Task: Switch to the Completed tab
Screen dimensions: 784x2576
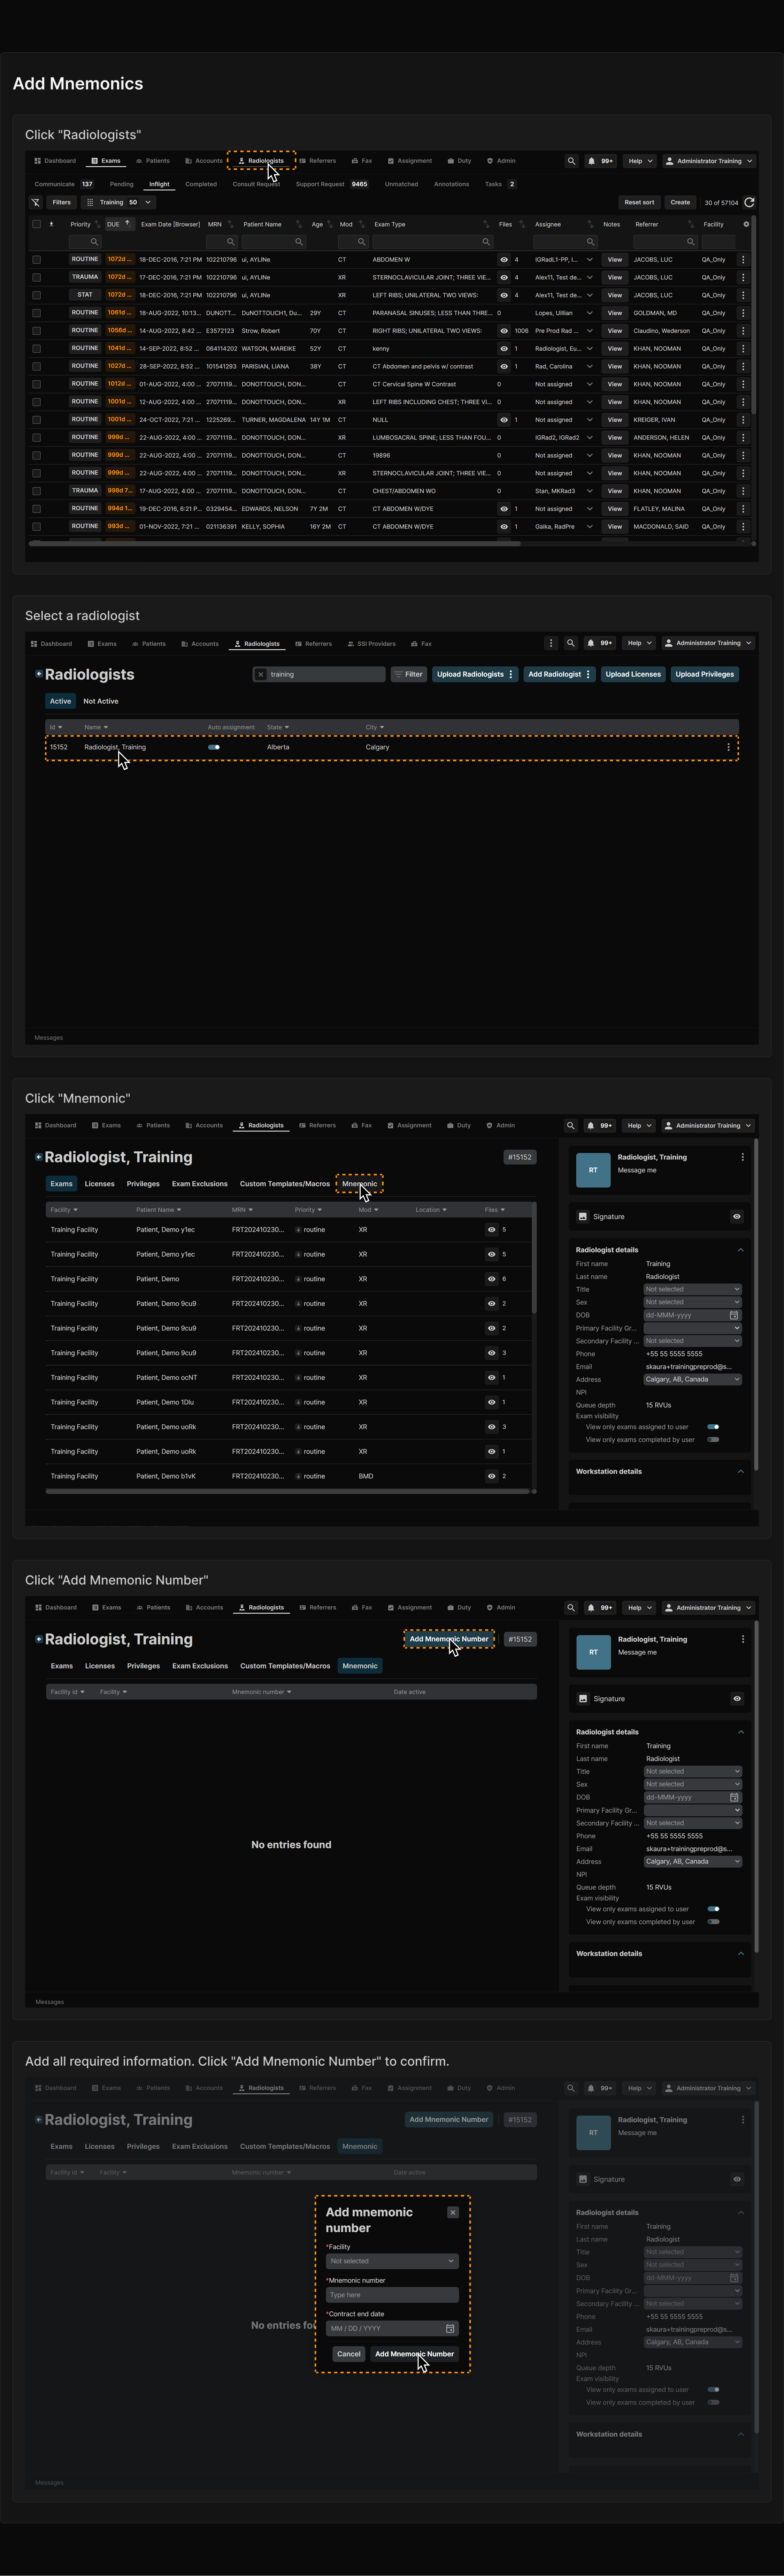Action: (x=201, y=184)
